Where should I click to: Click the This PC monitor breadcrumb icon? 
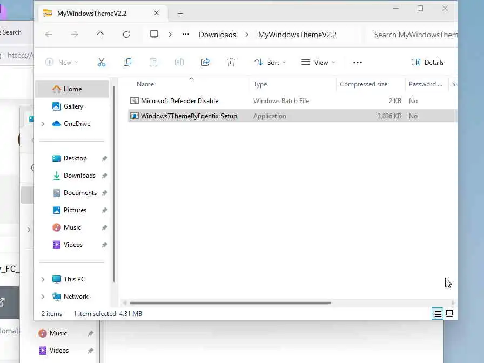click(154, 34)
